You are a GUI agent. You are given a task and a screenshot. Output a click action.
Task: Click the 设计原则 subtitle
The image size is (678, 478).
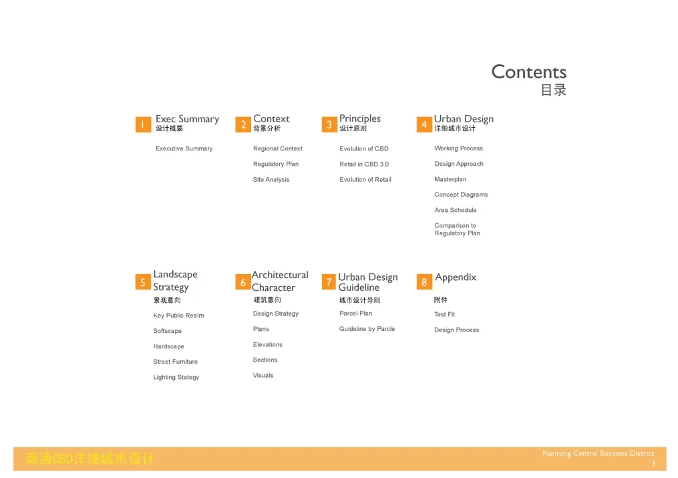tap(353, 128)
